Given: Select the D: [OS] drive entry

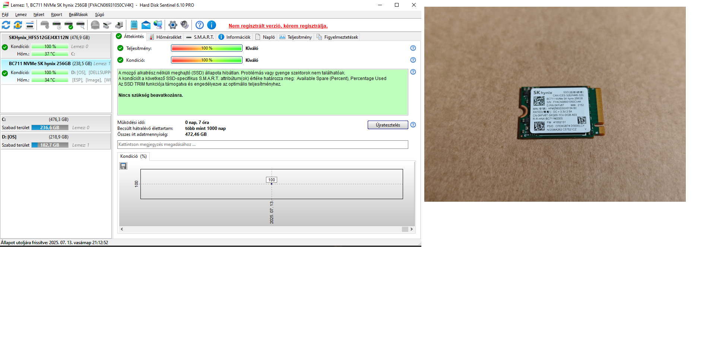Looking at the screenshot, I should 56,141.
